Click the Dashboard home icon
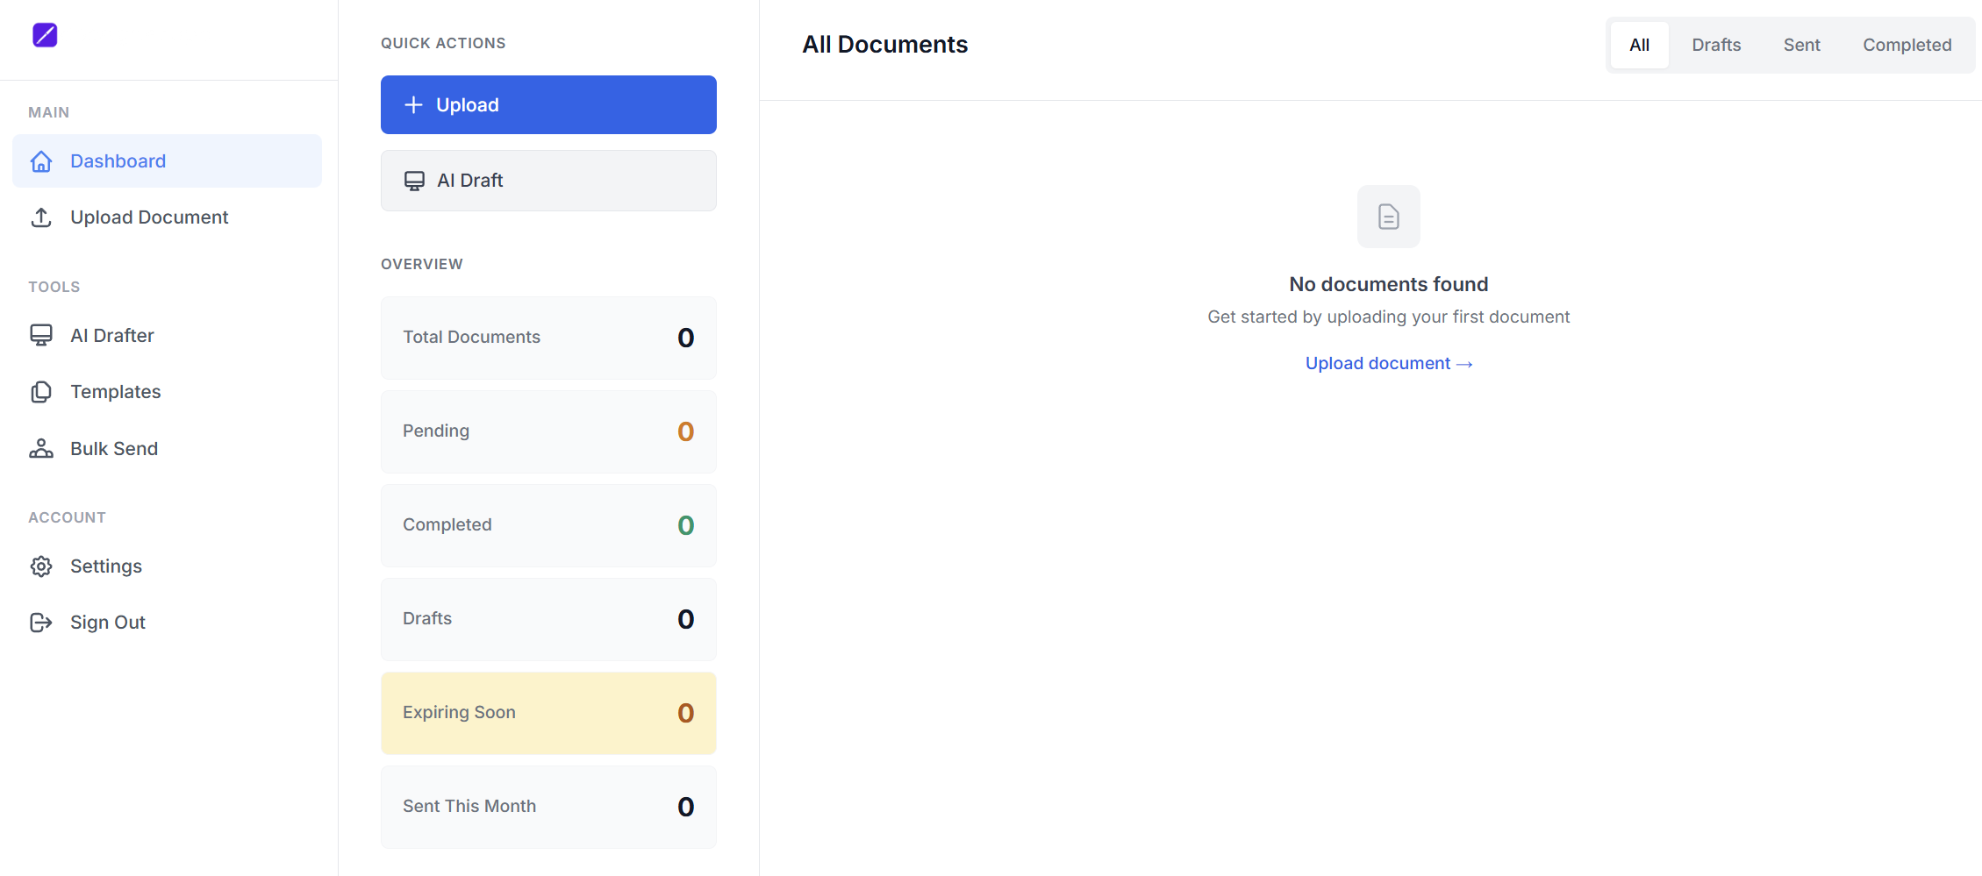Screen dimensions: 1982x876 [41, 161]
